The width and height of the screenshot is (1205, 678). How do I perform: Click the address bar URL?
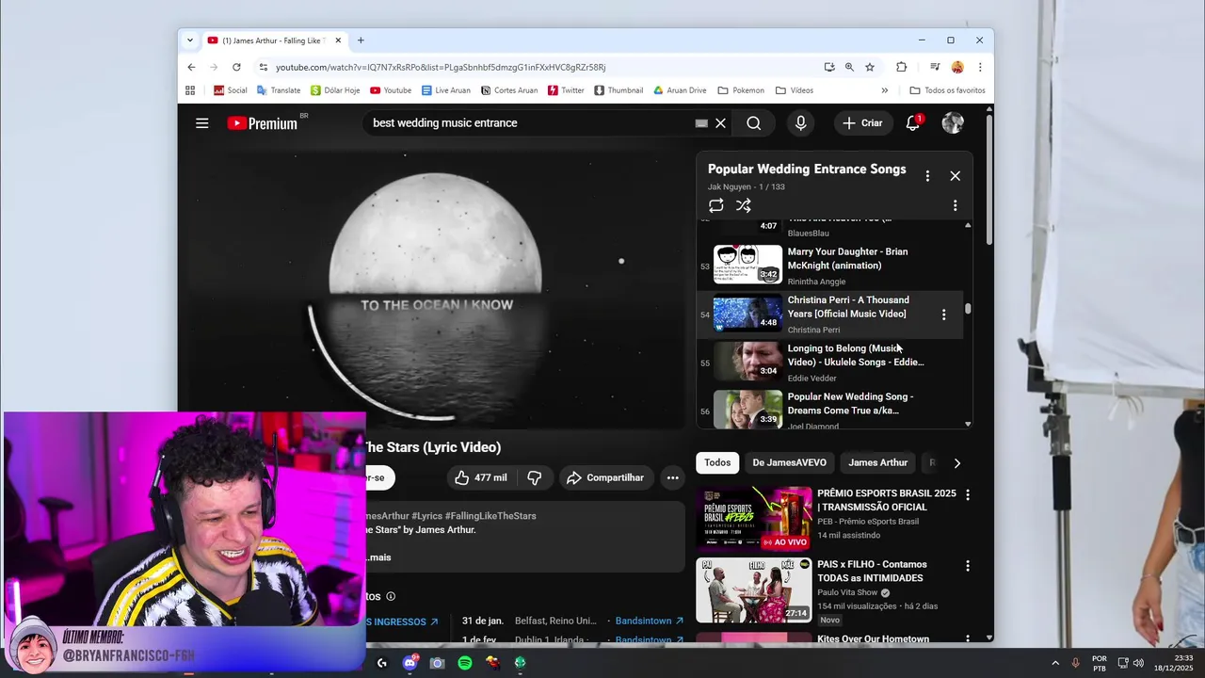click(x=441, y=67)
